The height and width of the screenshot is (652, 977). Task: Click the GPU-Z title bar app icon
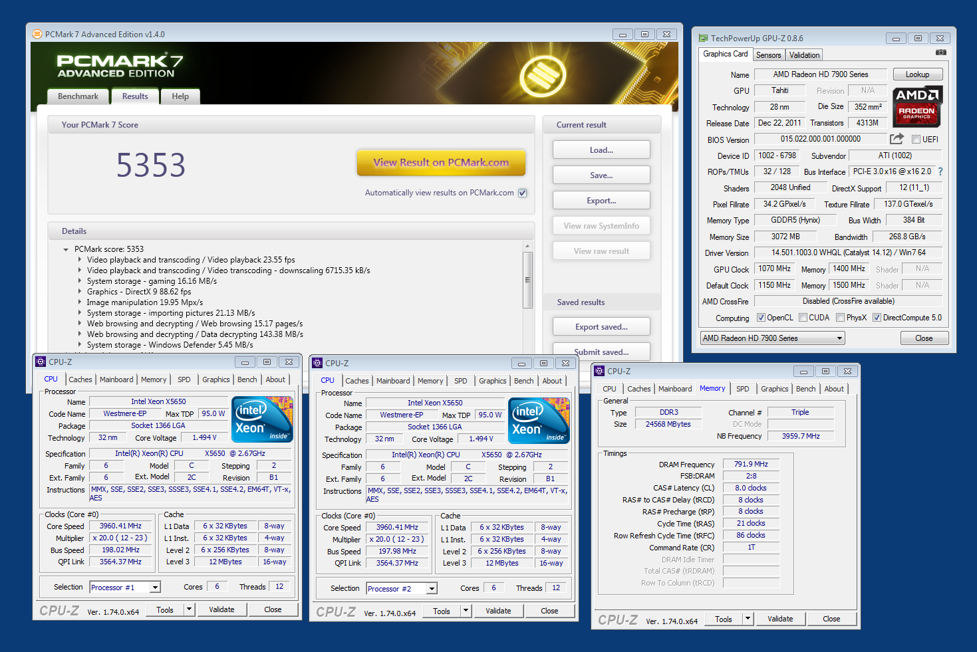pos(703,38)
